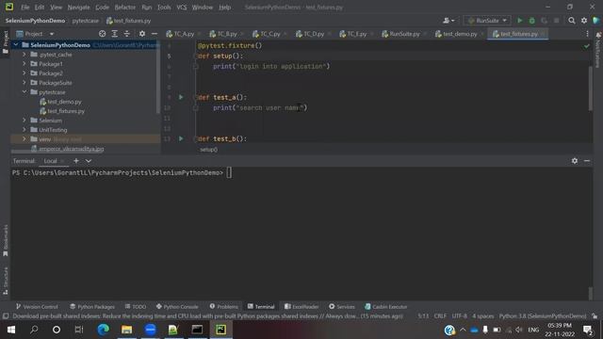Close the test_fixtures.py editor tab
The image size is (603, 339).
(x=543, y=34)
